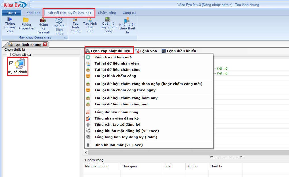The height and width of the screenshot is (177, 289).
Task: Click the Máy chủ group dialog launcher
Action: click(65, 38)
